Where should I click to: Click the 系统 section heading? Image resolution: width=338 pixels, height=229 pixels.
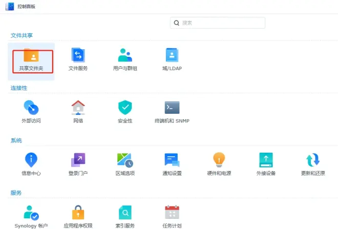[16, 140]
